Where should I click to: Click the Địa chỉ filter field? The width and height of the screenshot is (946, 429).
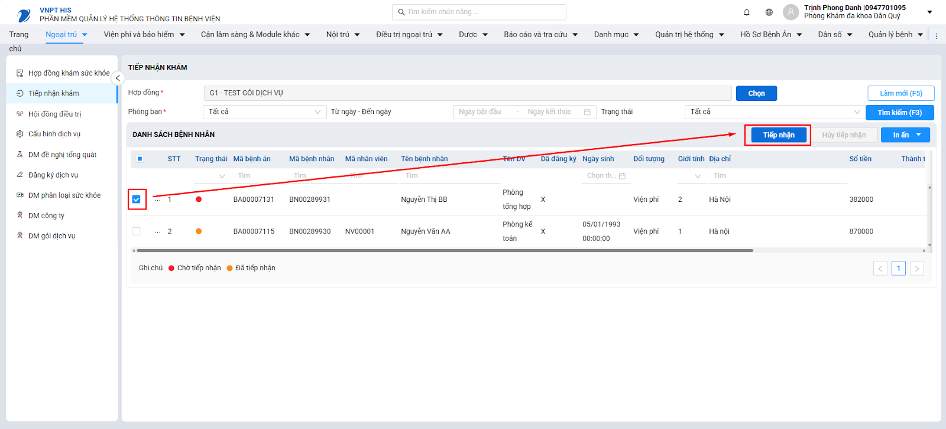tap(777, 176)
